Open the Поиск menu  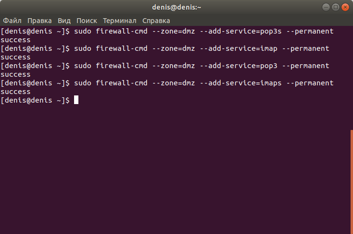pyautogui.click(x=87, y=21)
